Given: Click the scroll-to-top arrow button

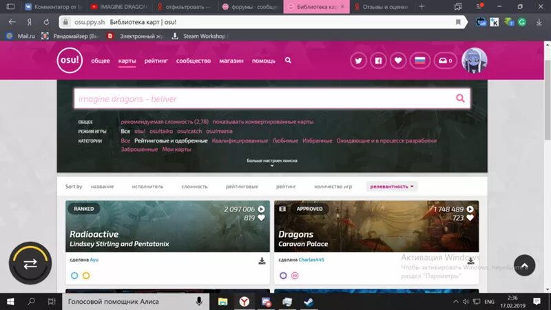Looking at the screenshot, I should click(524, 265).
